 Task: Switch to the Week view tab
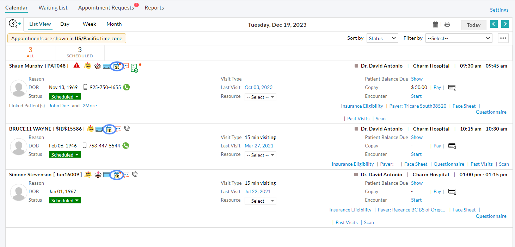(x=89, y=24)
